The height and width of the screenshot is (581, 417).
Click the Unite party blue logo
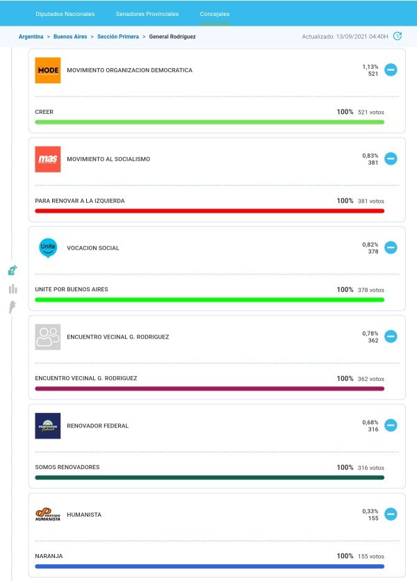coord(48,248)
